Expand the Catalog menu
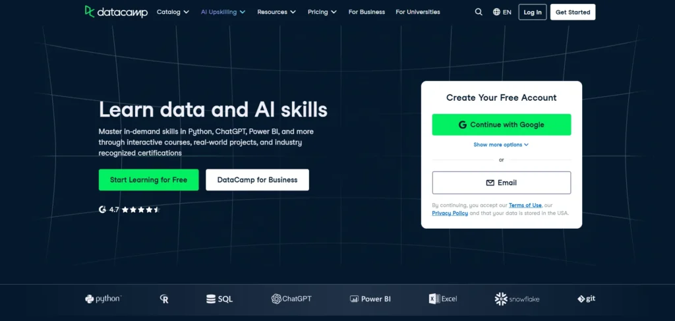The image size is (675, 321). click(173, 12)
